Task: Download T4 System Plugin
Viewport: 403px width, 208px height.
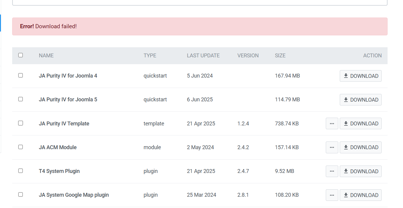Action: [x=361, y=171]
